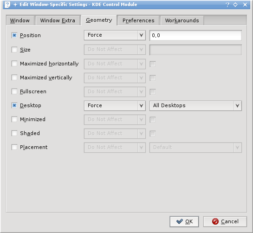Go to the Workarounds tab

pyautogui.click(x=182, y=20)
